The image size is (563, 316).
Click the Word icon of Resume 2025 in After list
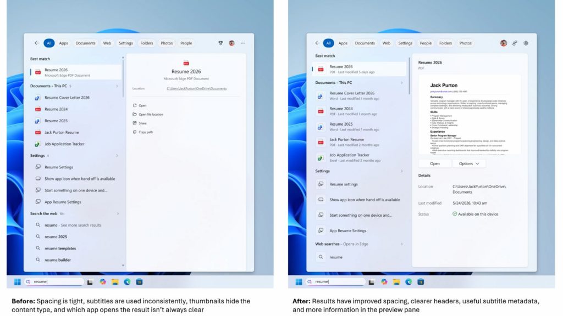[321, 127]
